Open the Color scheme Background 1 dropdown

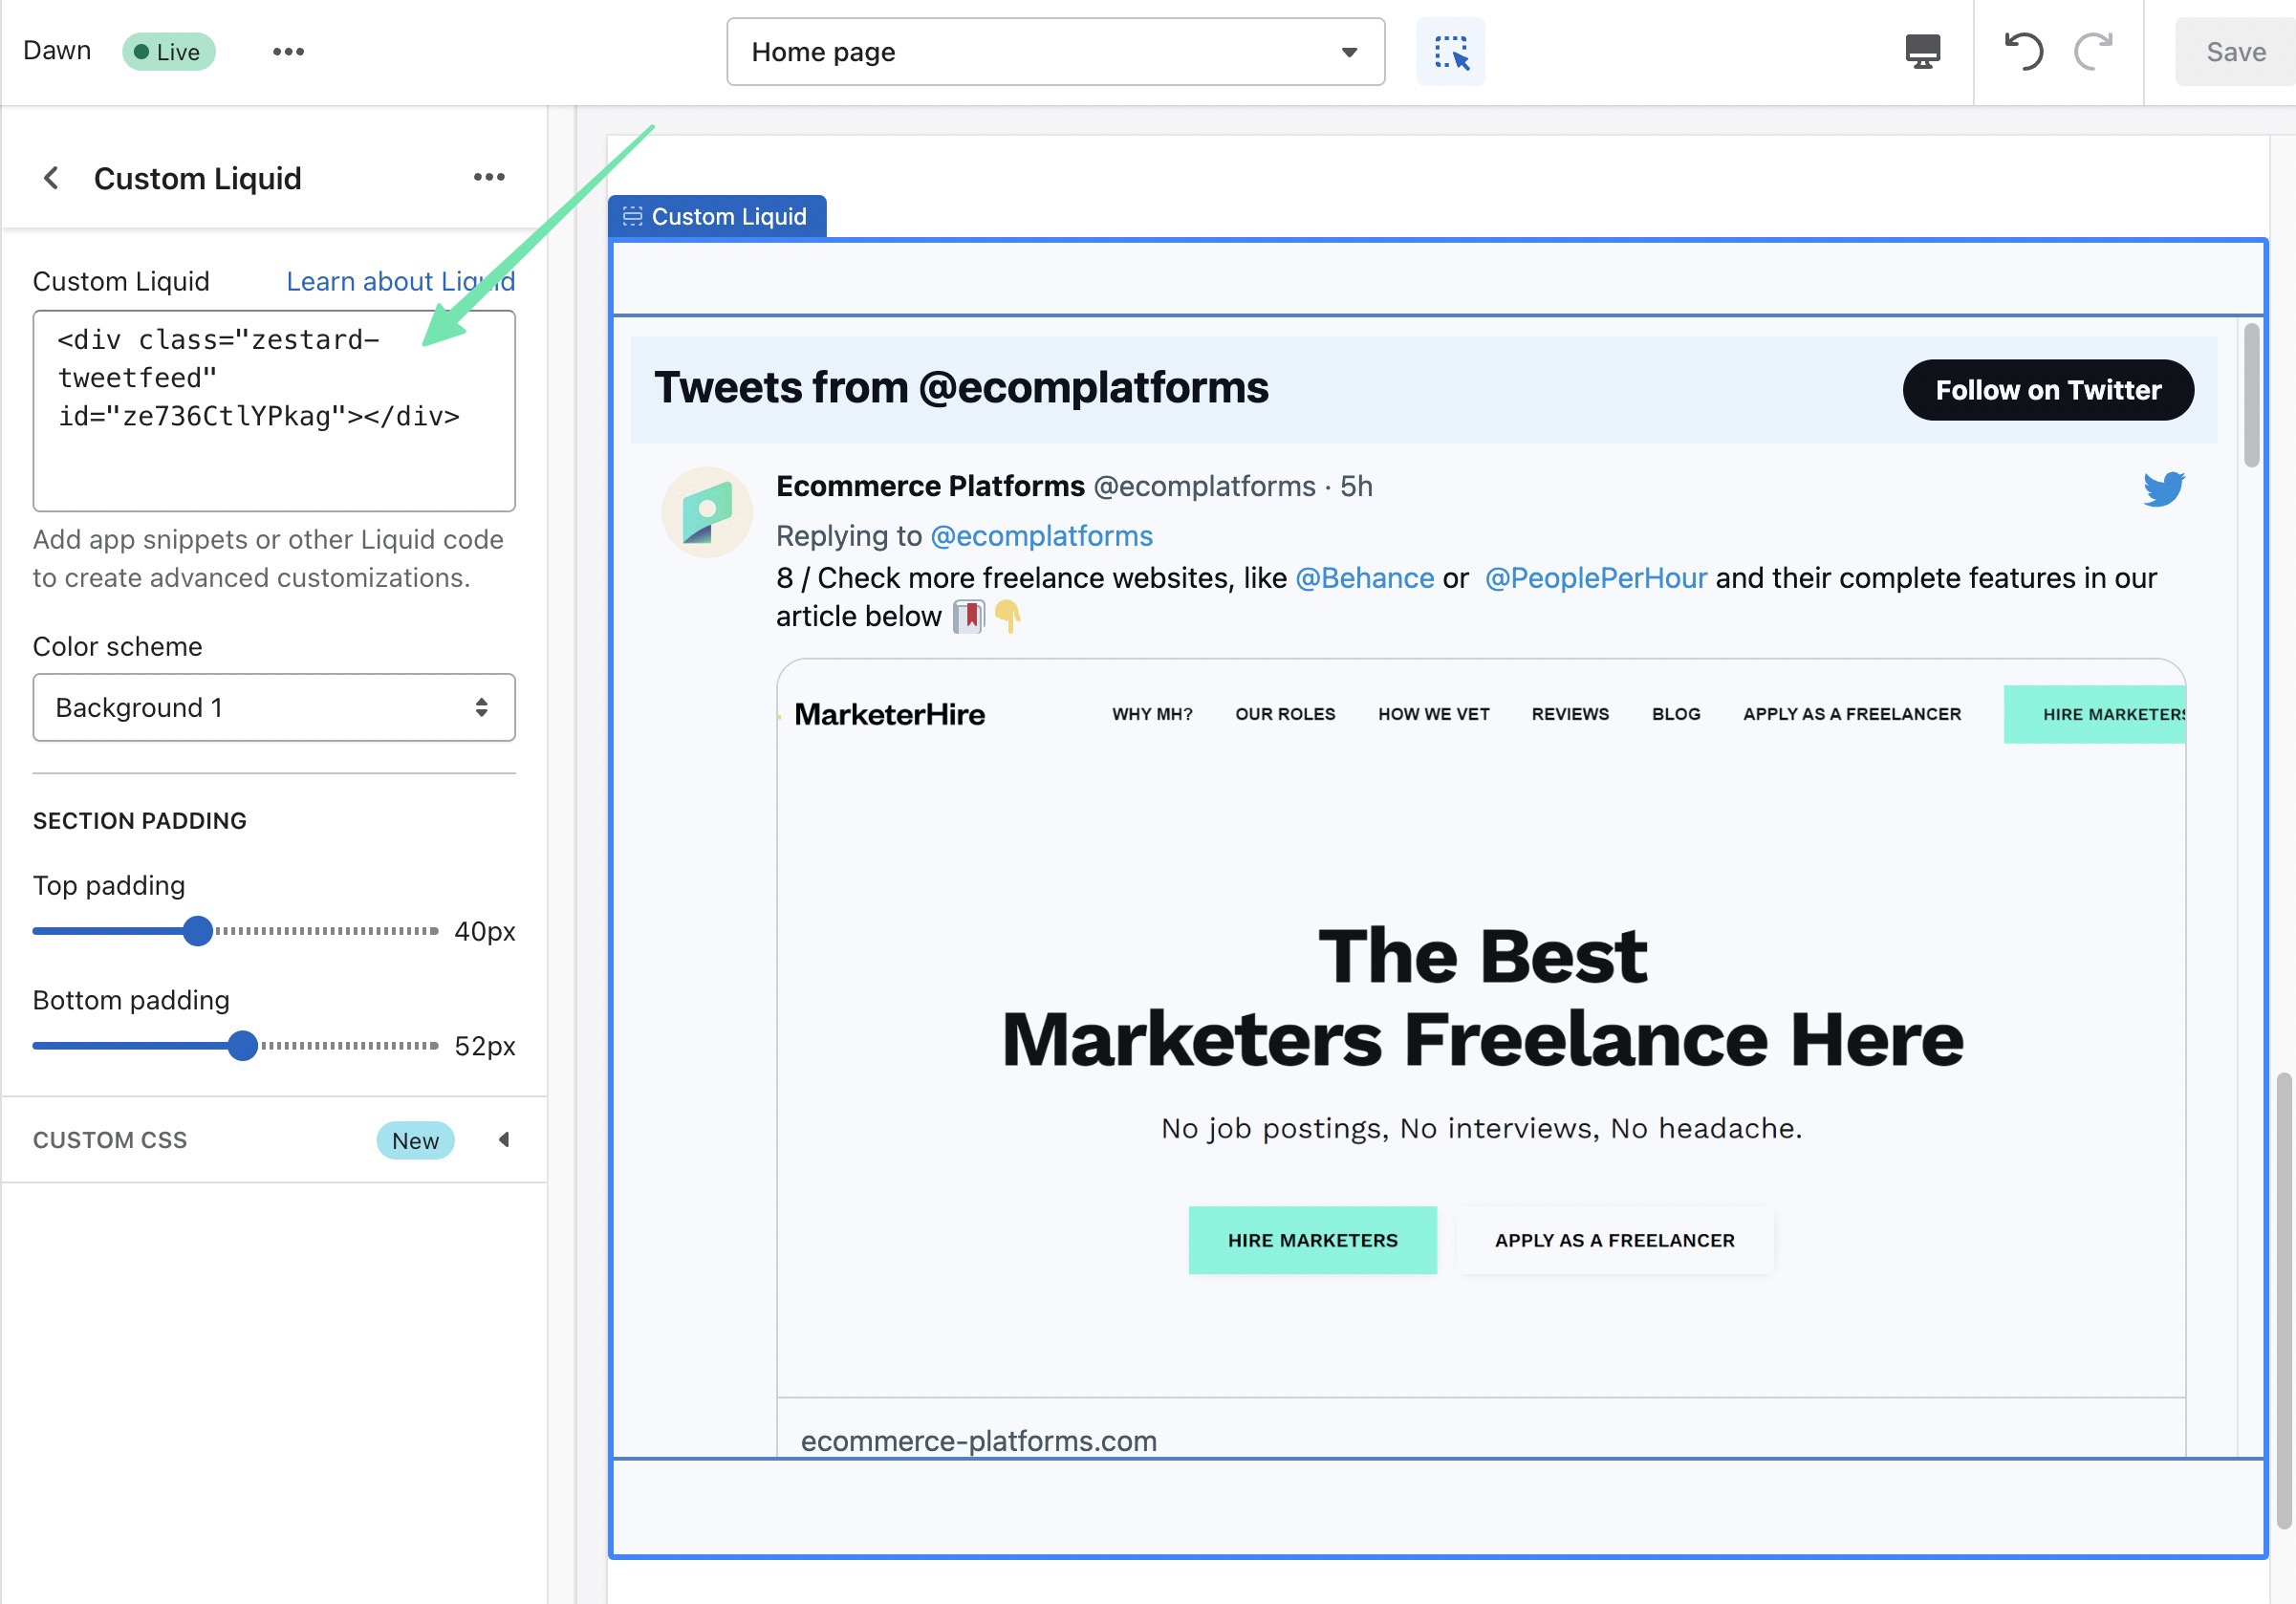click(273, 707)
